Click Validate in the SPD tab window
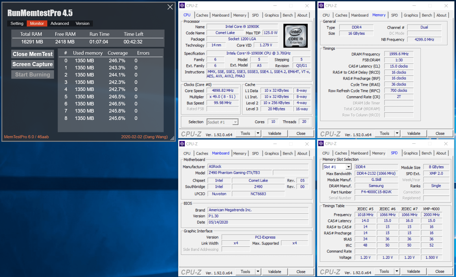Screen dimensions: 456x277 pyautogui.click(x=414, y=271)
